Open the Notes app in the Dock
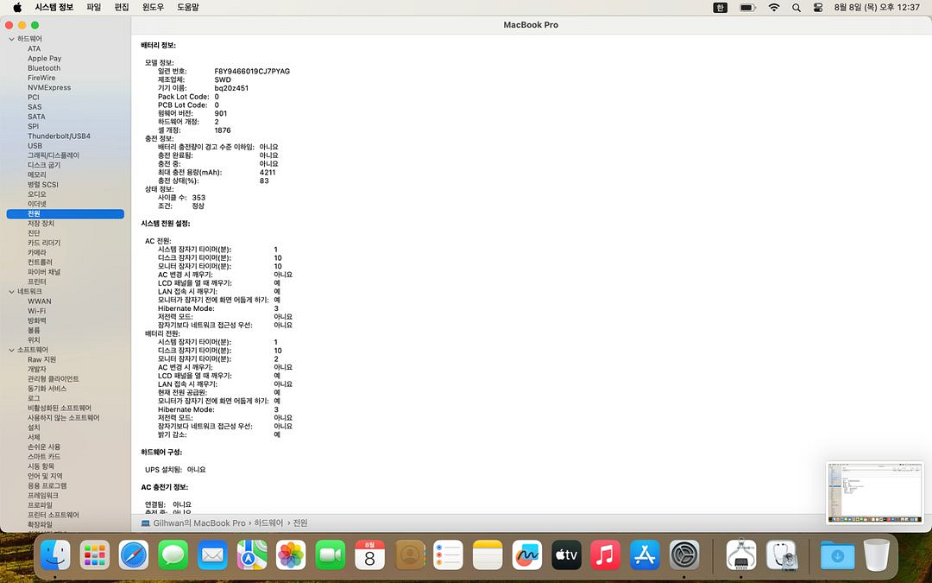Image resolution: width=932 pixels, height=583 pixels. (488, 555)
